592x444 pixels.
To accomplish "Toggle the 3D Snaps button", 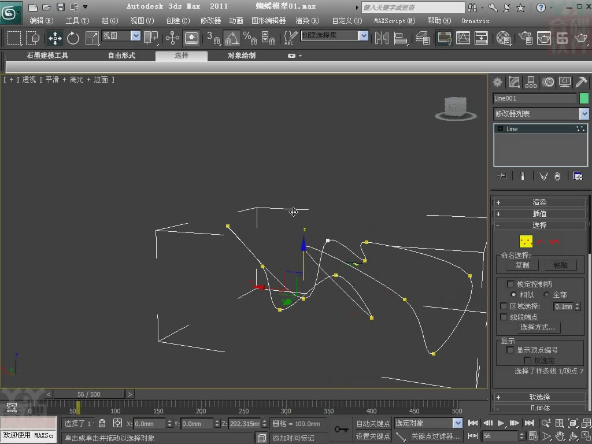I will click(213, 38).
